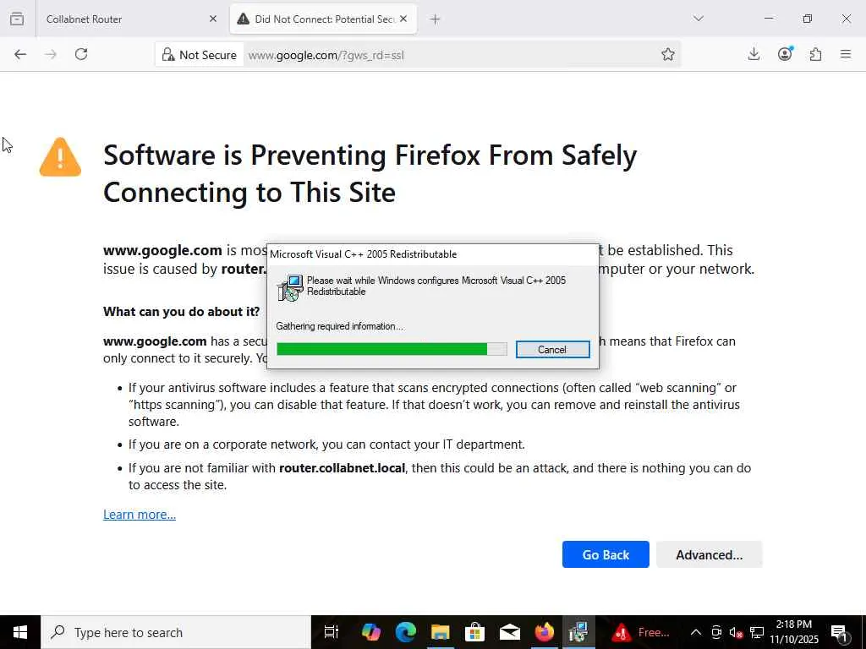Click the blue Go Back button
Viewport: 866px width, 649px height.
click(606, 554)
